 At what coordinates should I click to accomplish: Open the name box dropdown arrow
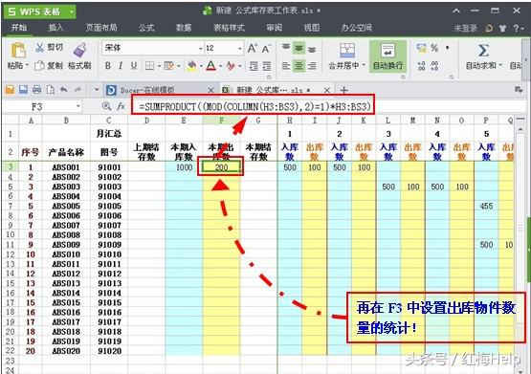point(77,107)
